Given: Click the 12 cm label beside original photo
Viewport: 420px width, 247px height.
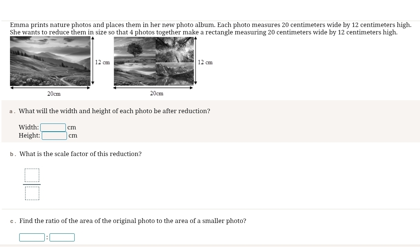Looking at the screenshot, I should pyautogui.click(x=102, y=62).
